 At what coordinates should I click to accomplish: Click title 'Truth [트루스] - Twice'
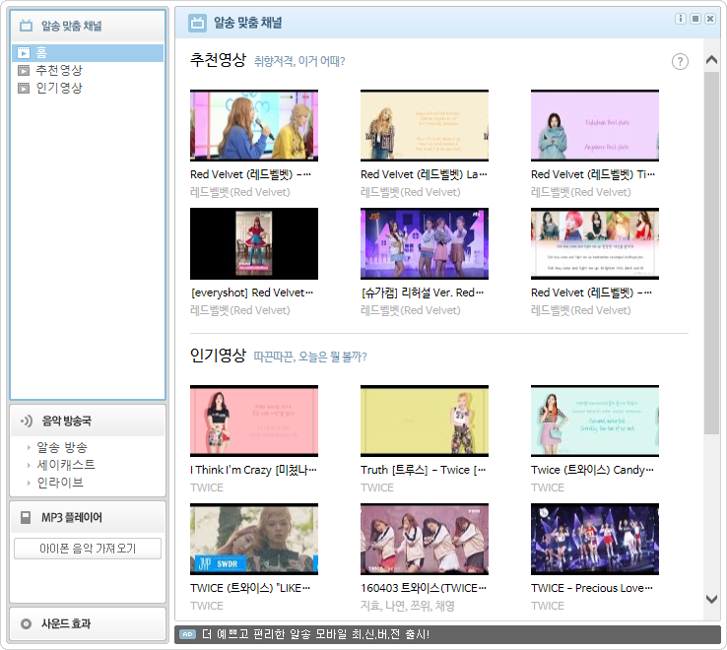click(x=424, y=470)
